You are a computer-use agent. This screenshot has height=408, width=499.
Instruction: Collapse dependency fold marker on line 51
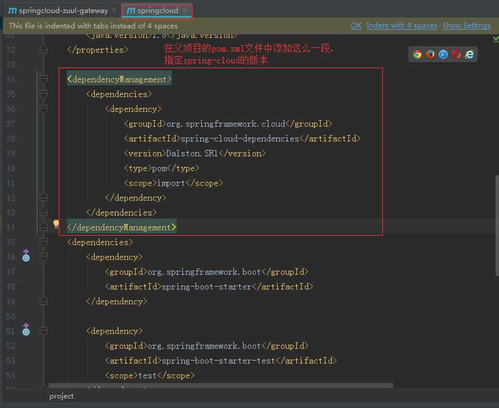click(x=44, y=331)
